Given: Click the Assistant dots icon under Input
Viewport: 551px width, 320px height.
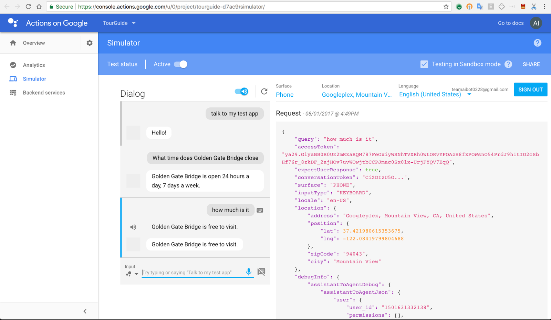Looking at the screenshot, I should [x=128, y=274].
